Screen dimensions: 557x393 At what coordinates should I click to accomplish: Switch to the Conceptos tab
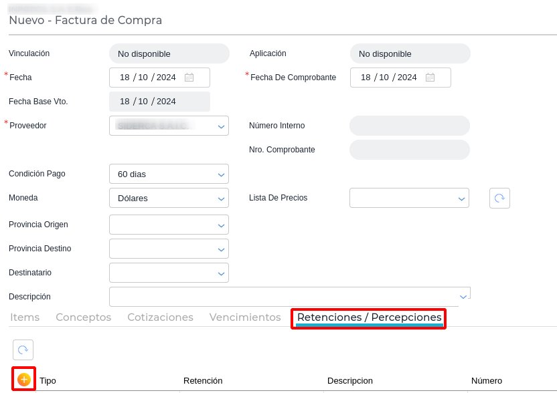(84, 317)
